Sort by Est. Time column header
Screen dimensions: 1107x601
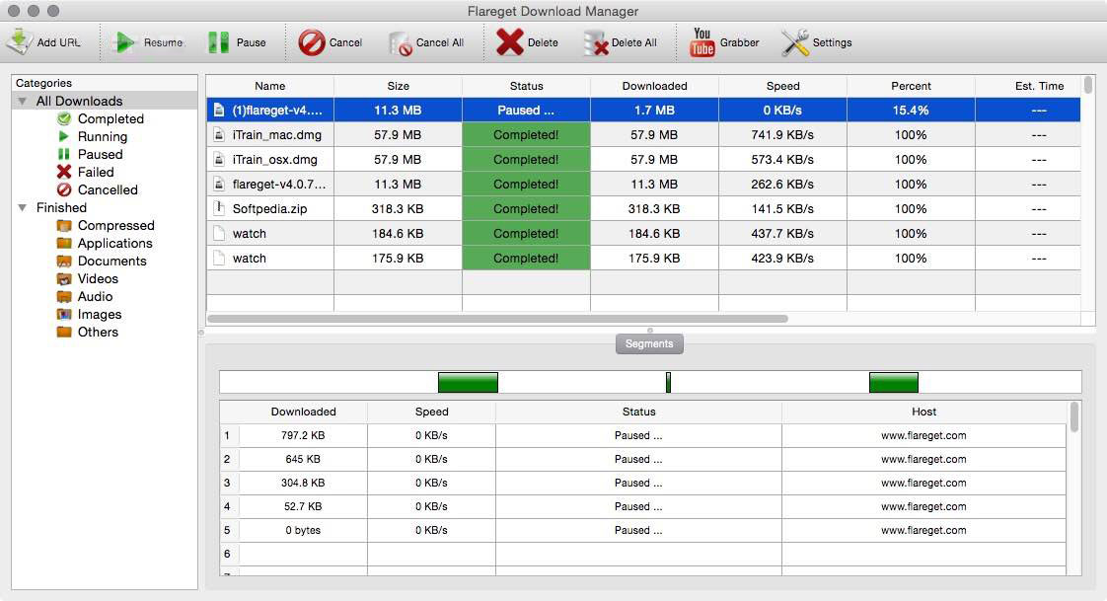[1029, 86]
